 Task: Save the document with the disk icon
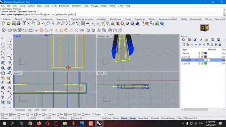[13, 23]
